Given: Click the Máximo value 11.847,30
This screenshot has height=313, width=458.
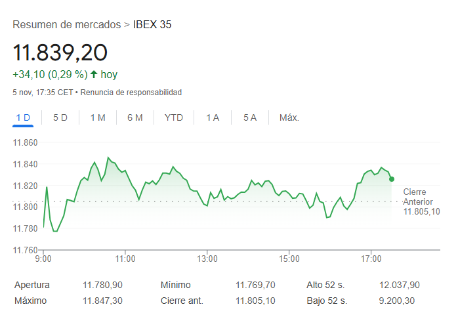Looking at the screenshot, I should [x=102, y=300].
